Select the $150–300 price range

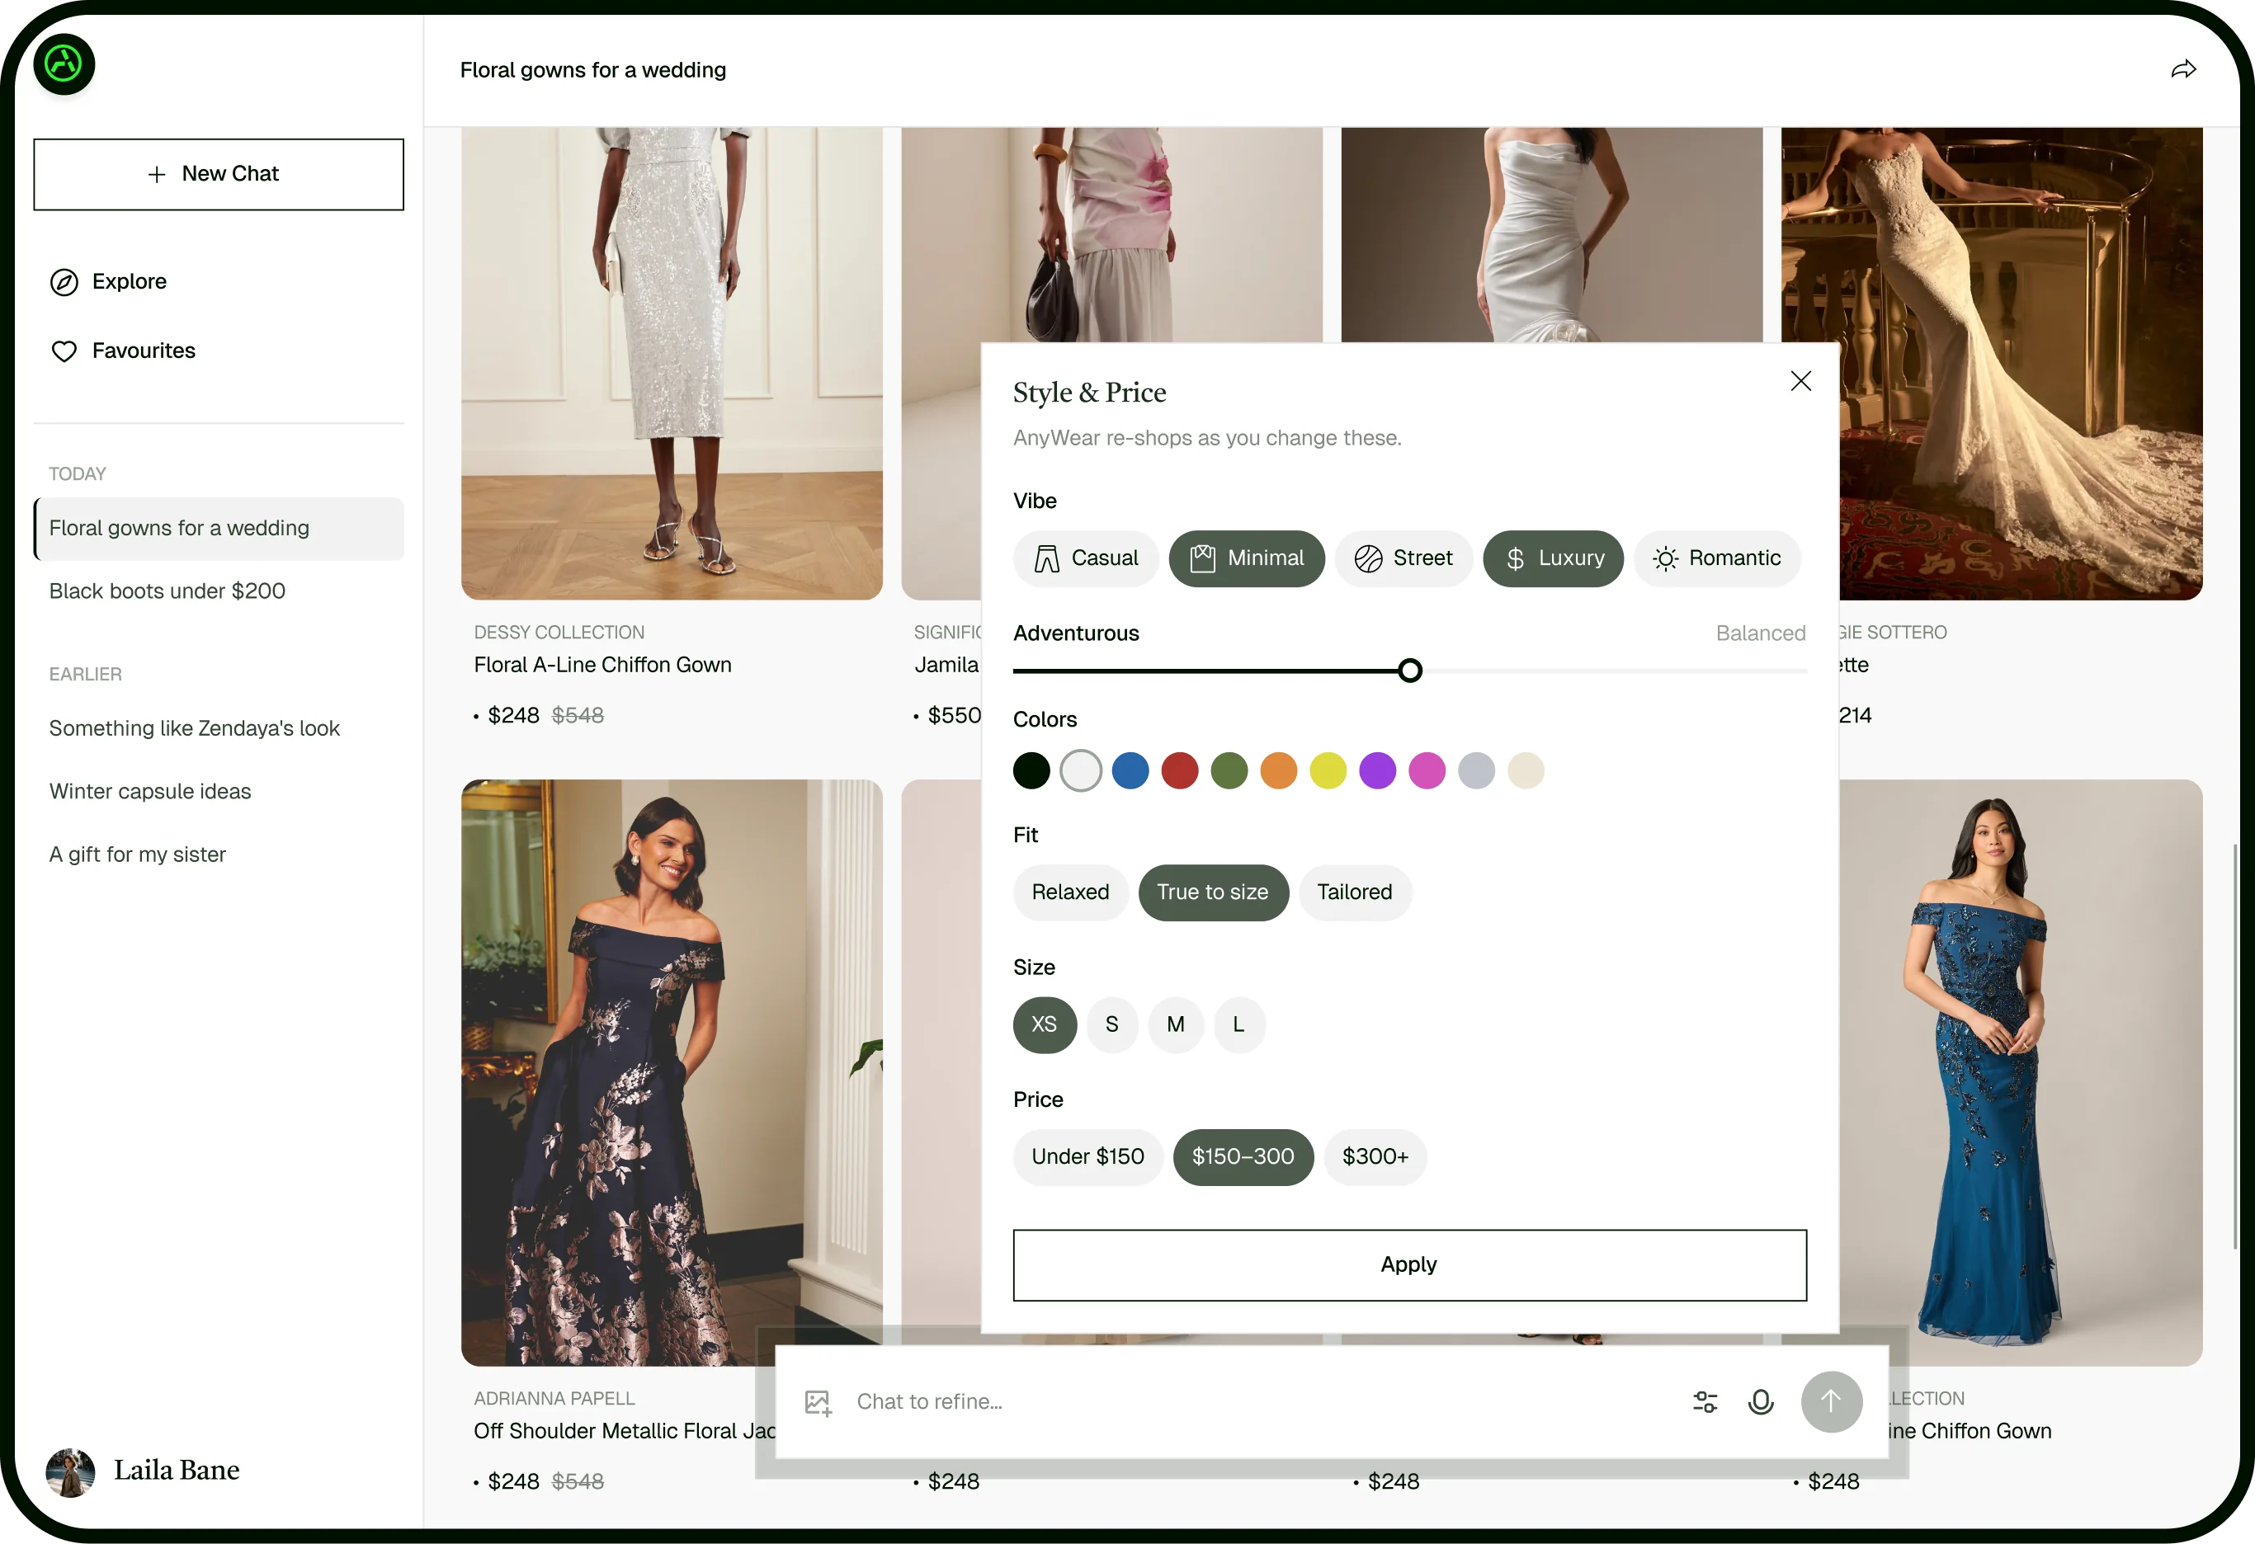(1243, 1157)
